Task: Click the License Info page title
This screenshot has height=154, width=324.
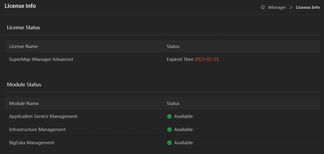Action: click(20, 6)
